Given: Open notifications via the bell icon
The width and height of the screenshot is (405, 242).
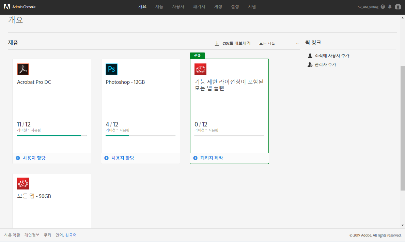Looking at the screenshot, I should (390, 6).
